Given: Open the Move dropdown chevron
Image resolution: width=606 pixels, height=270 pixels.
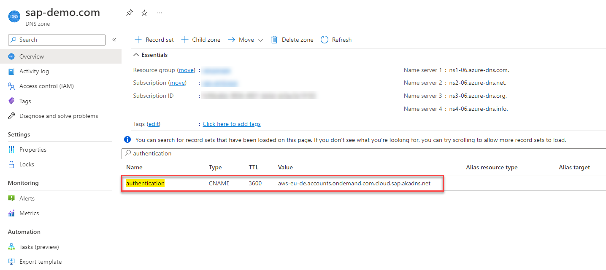Looking at the screenshot, I should pyautogui.click(x=260, y=40).
